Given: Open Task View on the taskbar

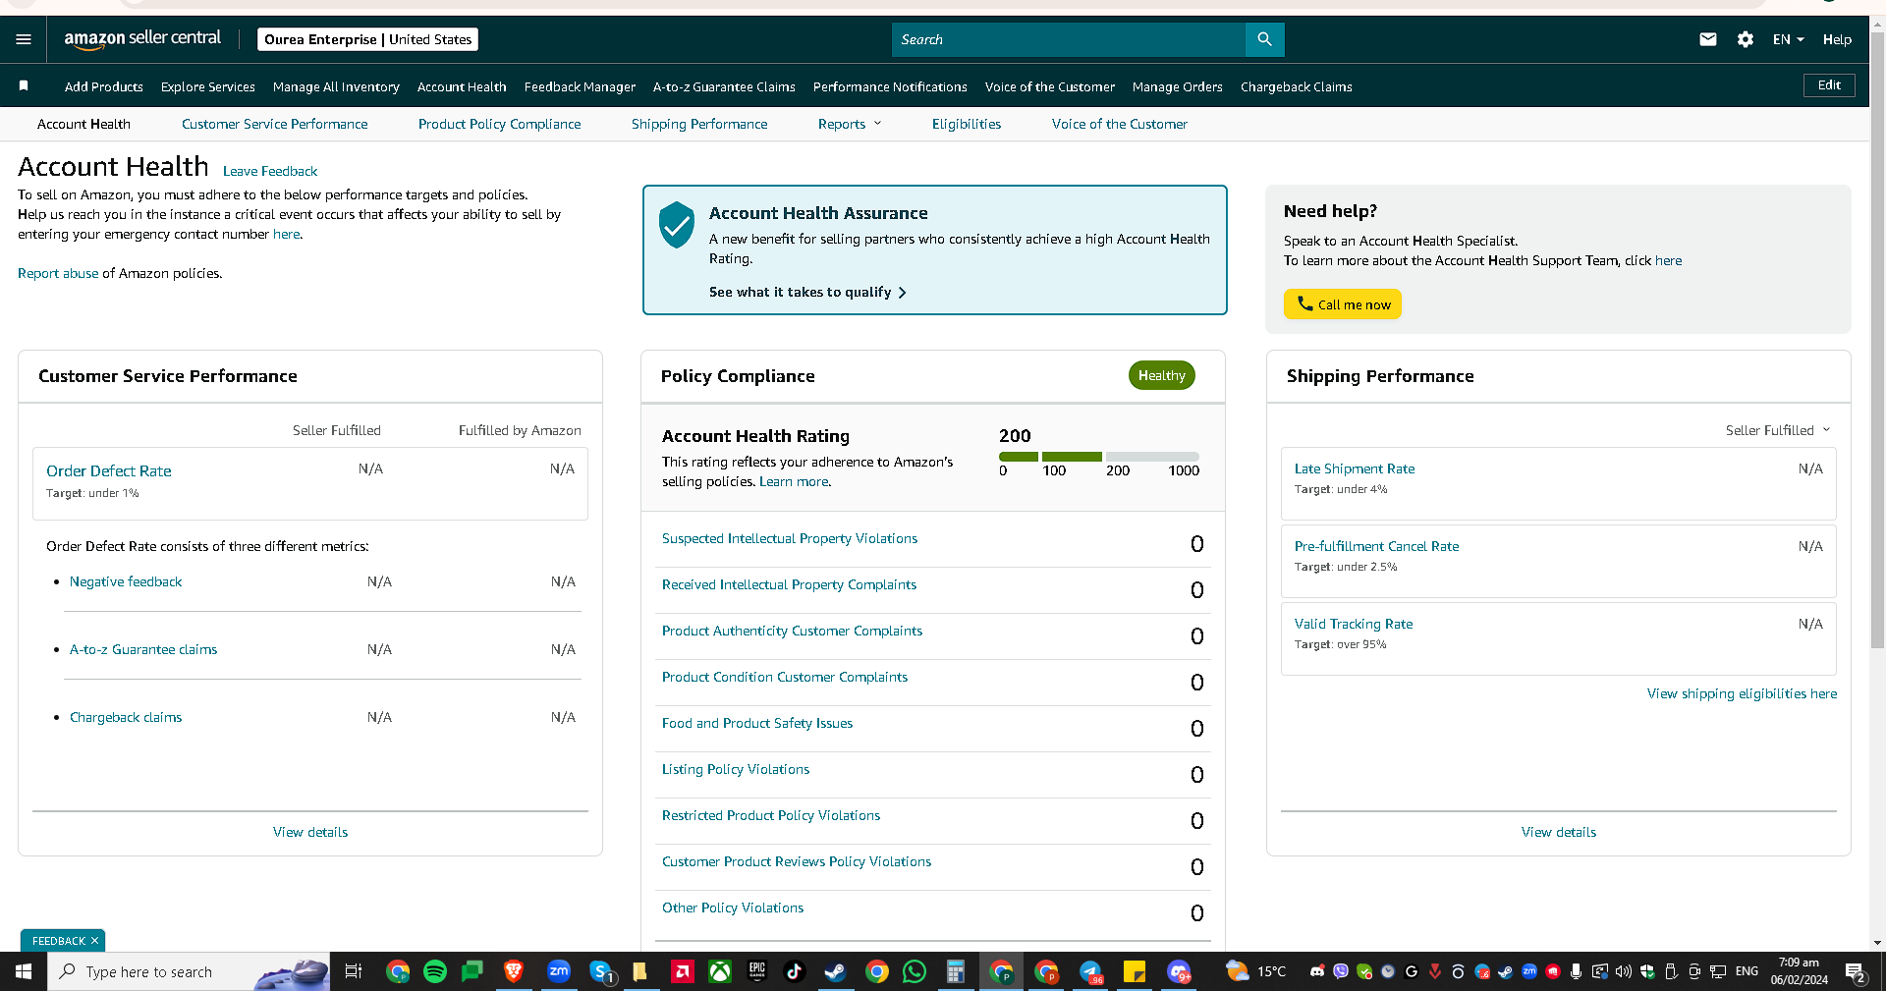Looking at the screenshot, I should coord(354,971).
